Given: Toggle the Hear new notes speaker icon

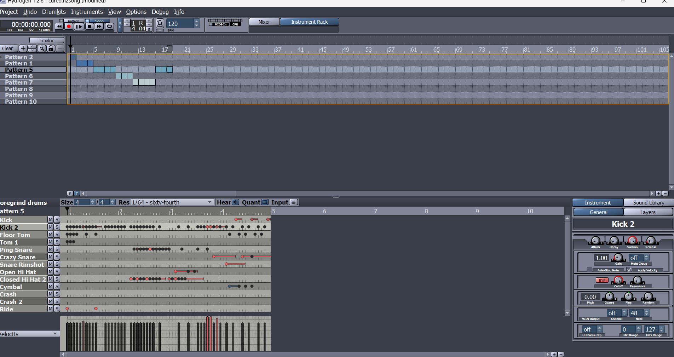Looking at the screenshot, I should (x=235, y=202).
